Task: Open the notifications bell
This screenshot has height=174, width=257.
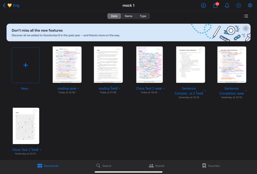Action: coord(227,6)
